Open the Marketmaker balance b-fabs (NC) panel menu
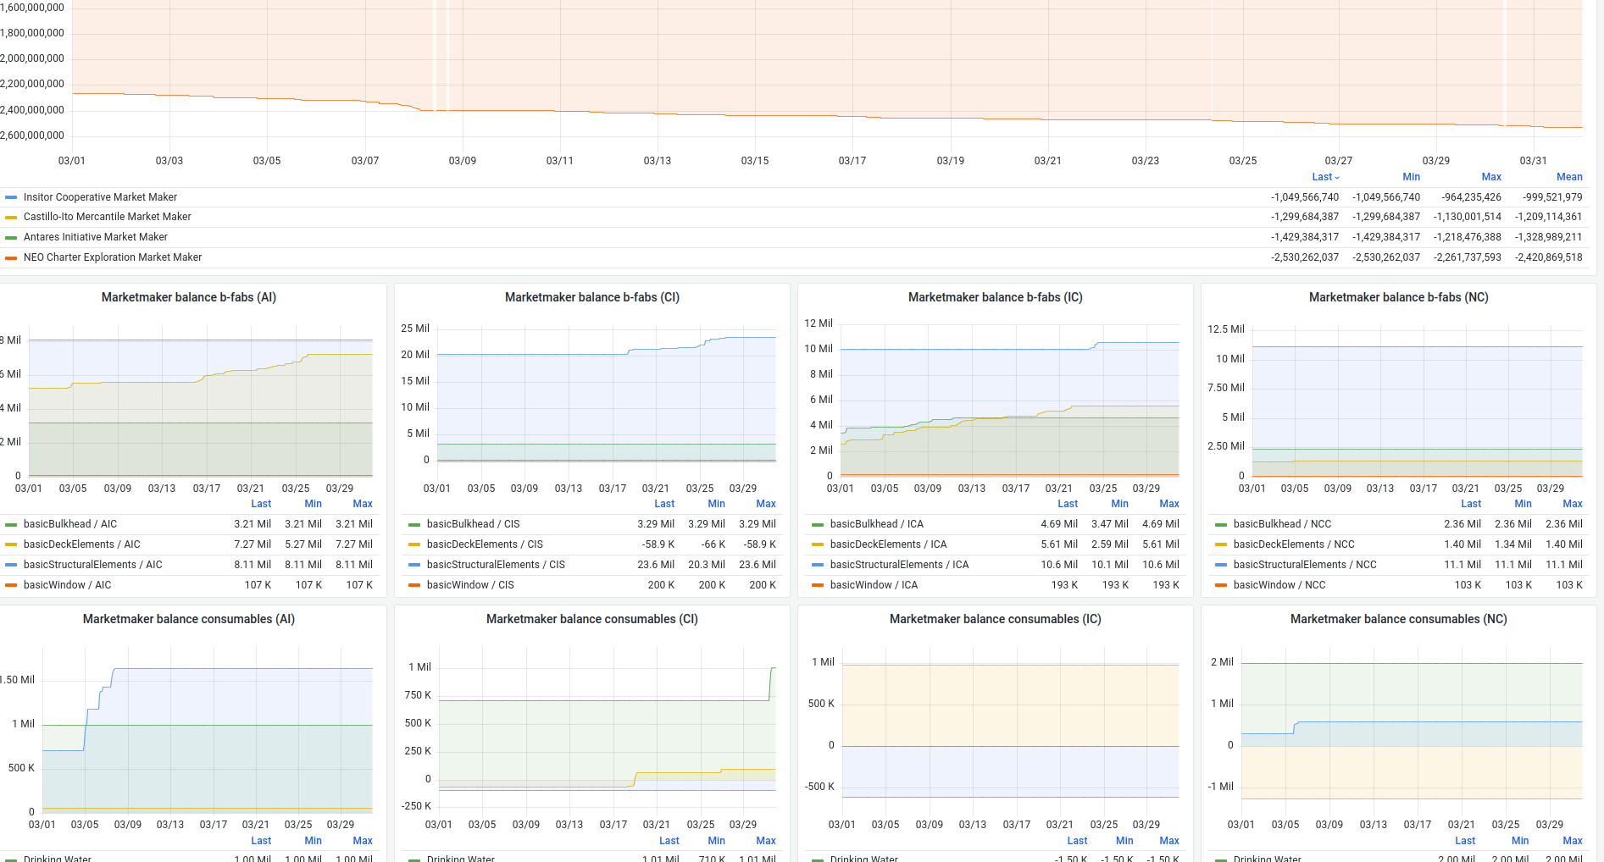 (1399, 297)
